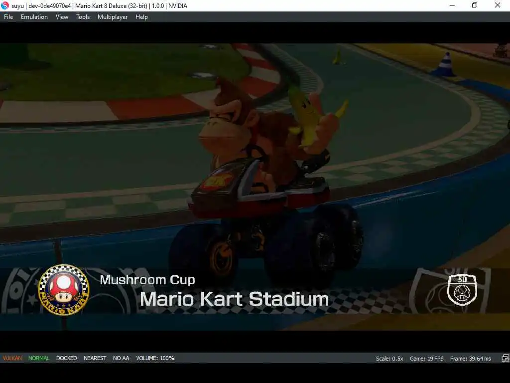Open the View menu
Screen dimensions: 510x383
[x=62, y=17]
